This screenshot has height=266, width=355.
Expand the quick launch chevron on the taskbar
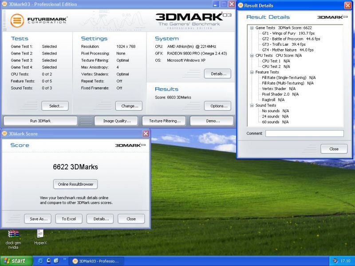pyautogui.click(x=64, y=259)
